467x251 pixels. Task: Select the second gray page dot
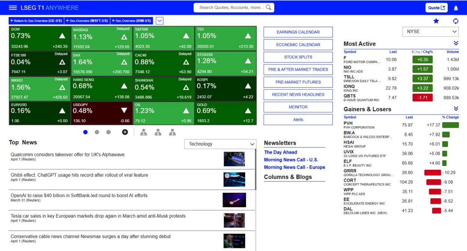97,132
